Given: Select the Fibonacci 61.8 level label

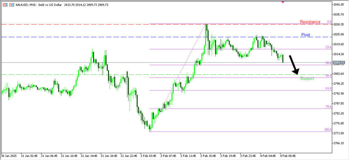Looking at the screenshot, I should coord(328,88).
